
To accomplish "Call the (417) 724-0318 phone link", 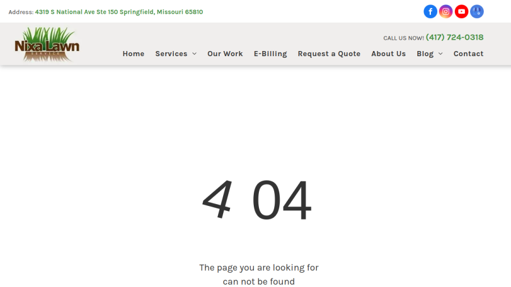I will click(x=455, y=37).
